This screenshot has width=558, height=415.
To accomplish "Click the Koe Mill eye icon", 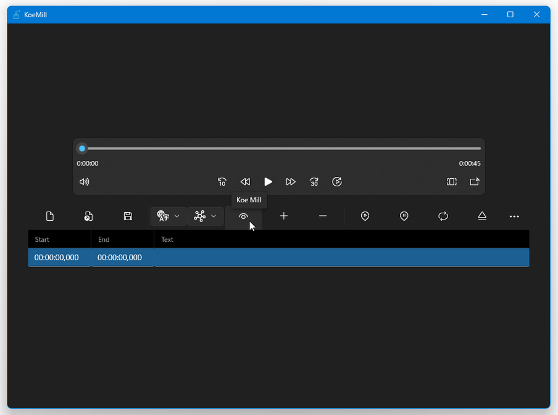I will 243,216.
